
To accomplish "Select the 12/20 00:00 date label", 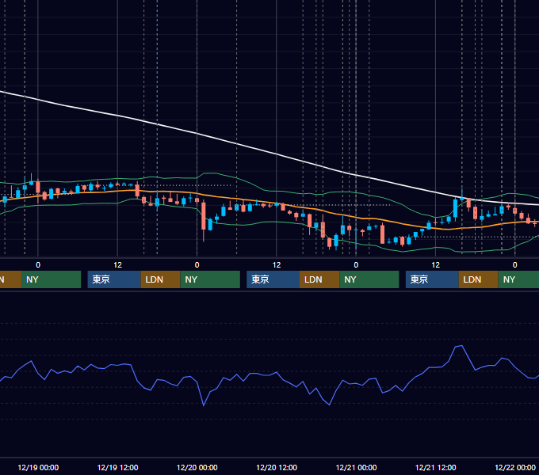I will tap(197, 467).
